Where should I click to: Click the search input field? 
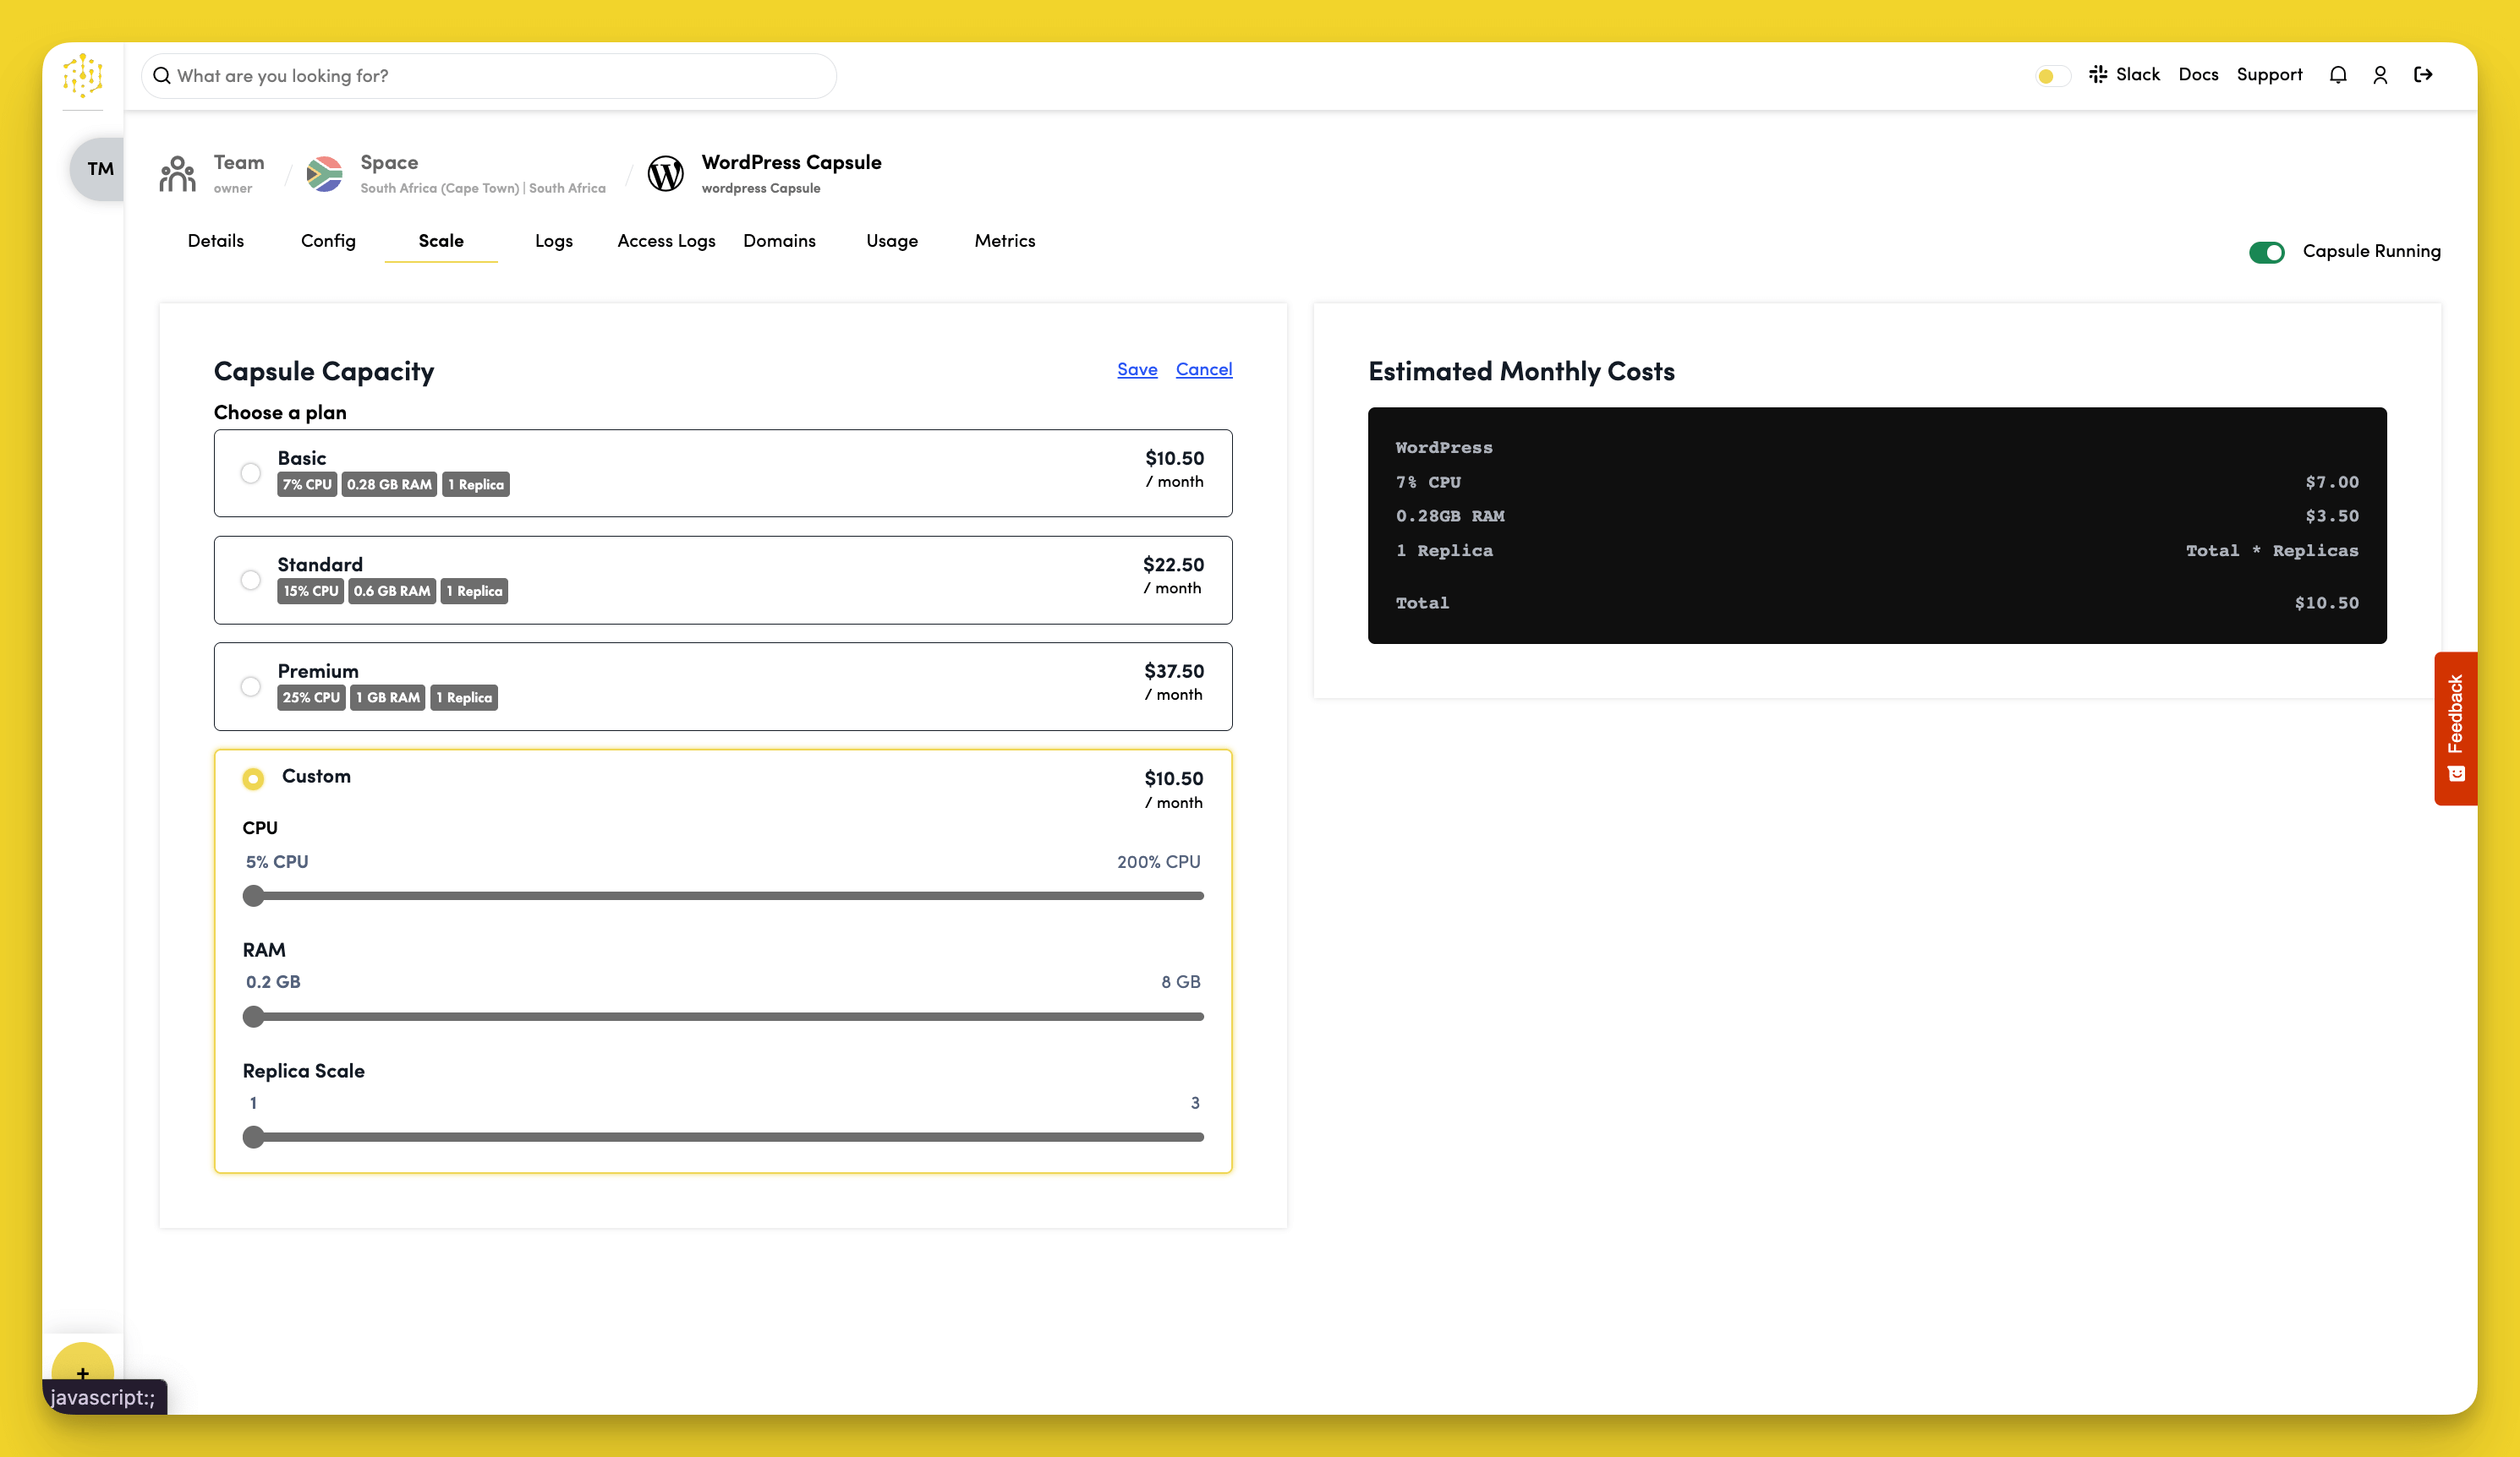point(490,76)
